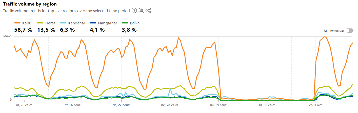This screenshot has width=358, height=113.
Task: Select the ср, 1 окт. date label
Action: click(316, 105)
